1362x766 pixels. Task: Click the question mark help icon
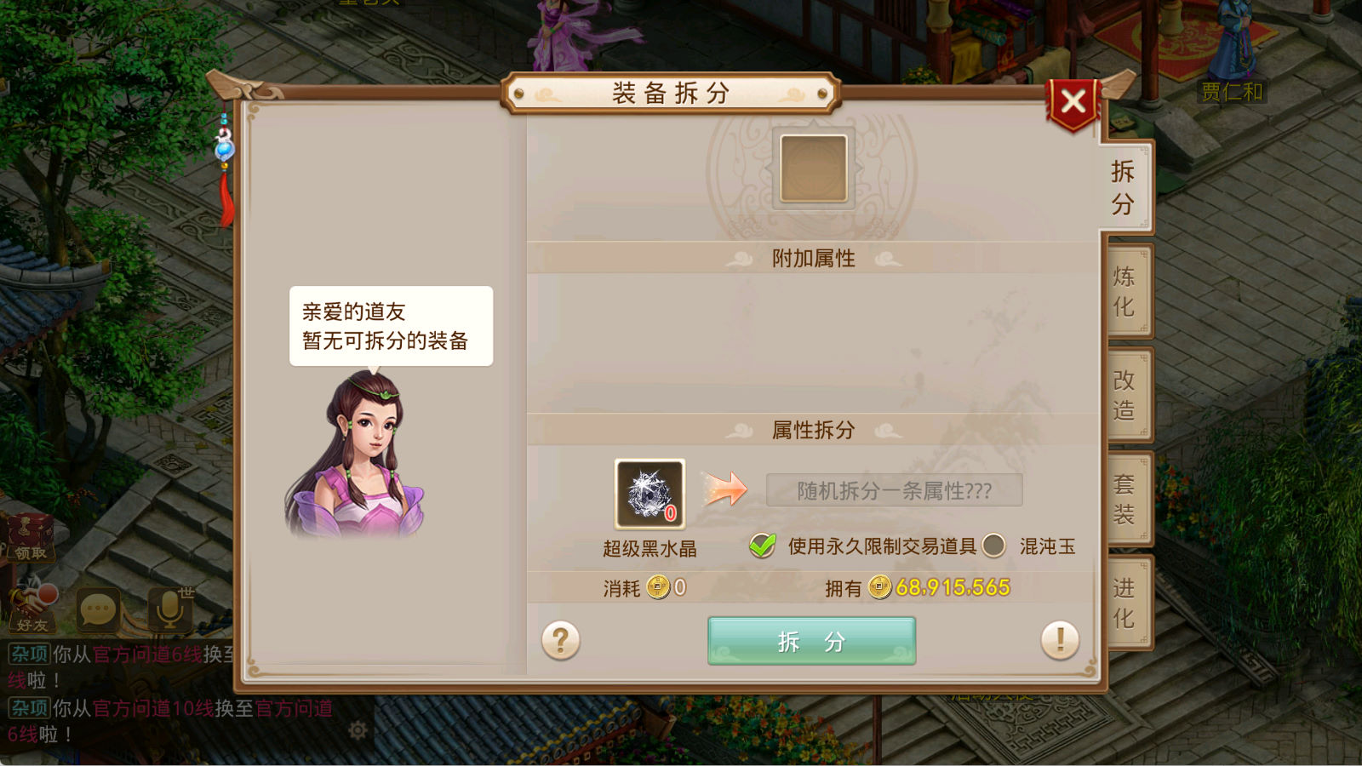561,640
